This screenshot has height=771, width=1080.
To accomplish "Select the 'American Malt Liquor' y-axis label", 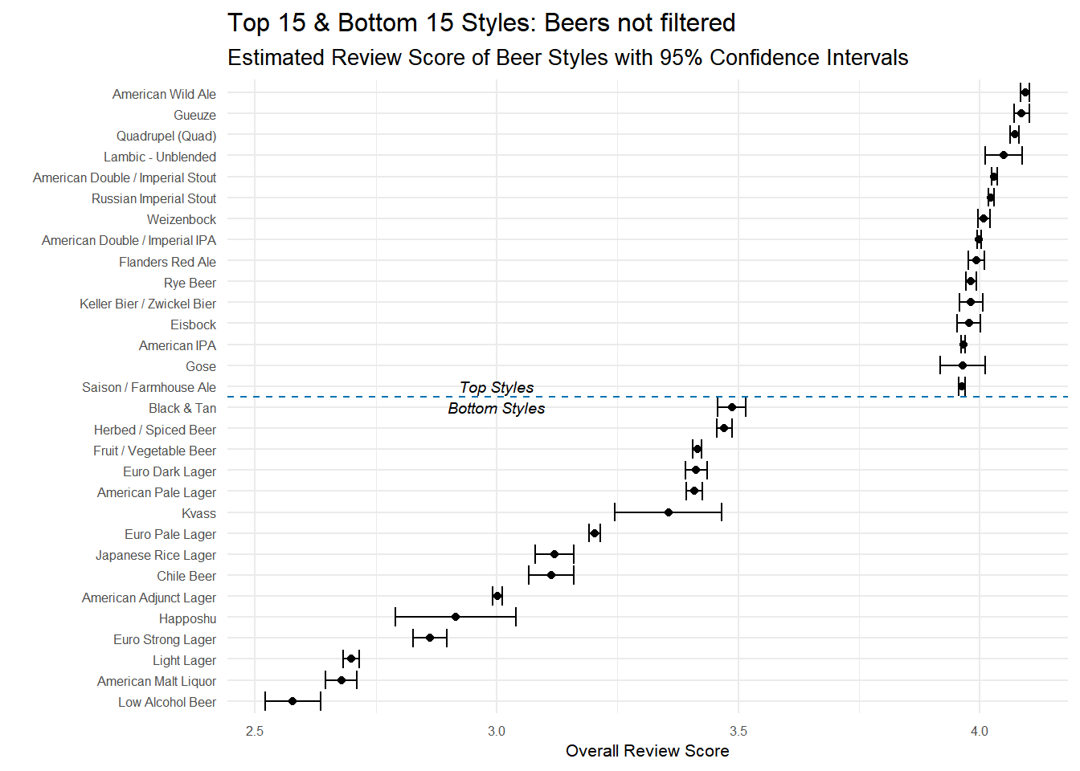I will tap(157, 681).
